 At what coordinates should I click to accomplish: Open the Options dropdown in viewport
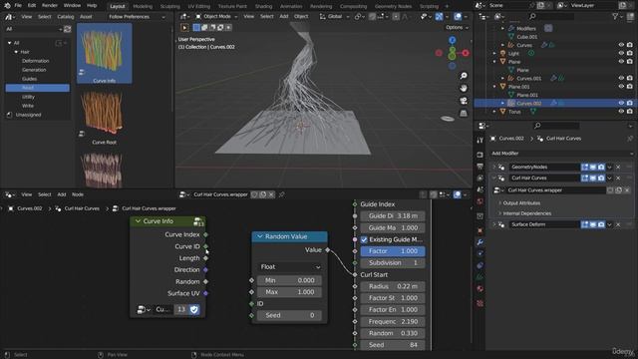point(457,27)
